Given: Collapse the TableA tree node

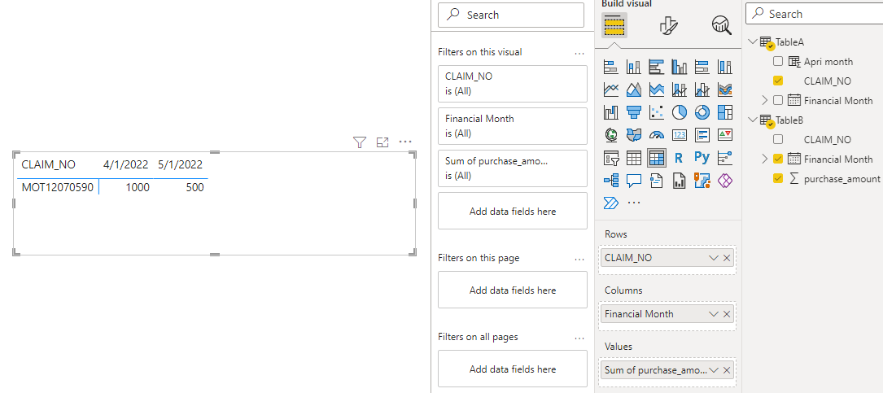Looking at the screenshot, I should [x=753, y=41].
